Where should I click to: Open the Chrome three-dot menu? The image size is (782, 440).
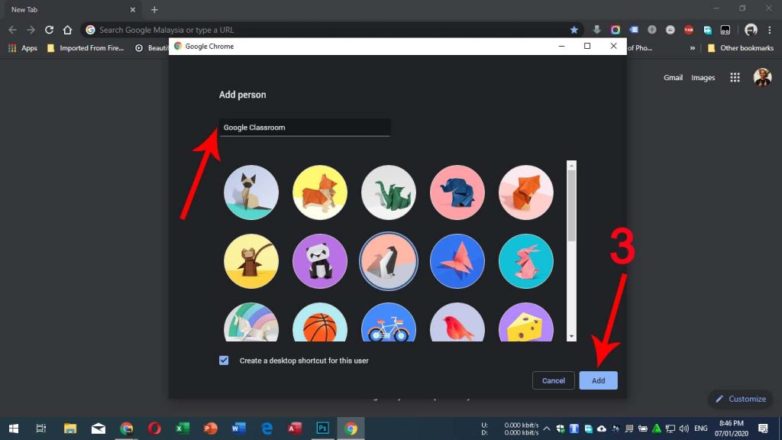pyautogui.click(x=770, y=30)
